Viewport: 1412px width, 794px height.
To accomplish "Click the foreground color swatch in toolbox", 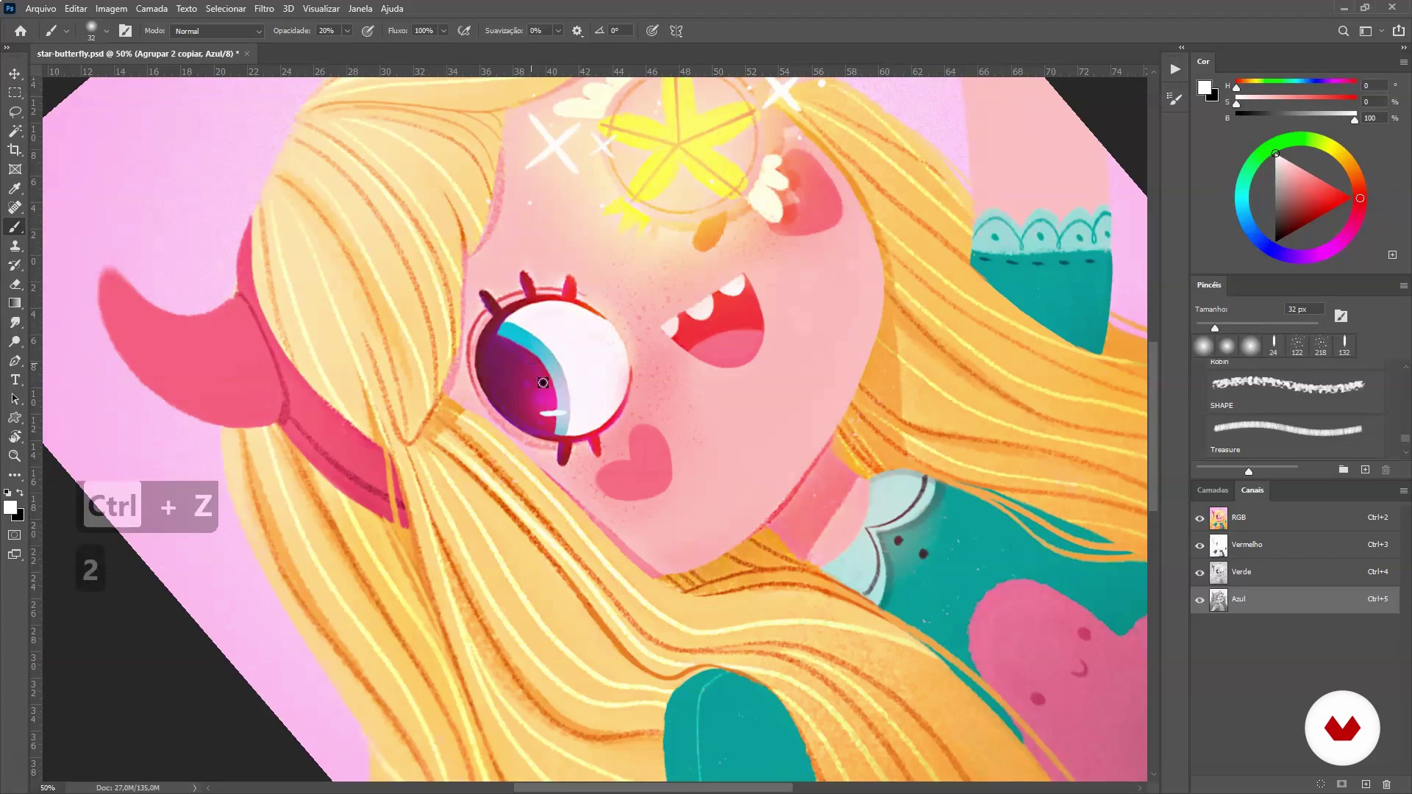I will 10,507.
